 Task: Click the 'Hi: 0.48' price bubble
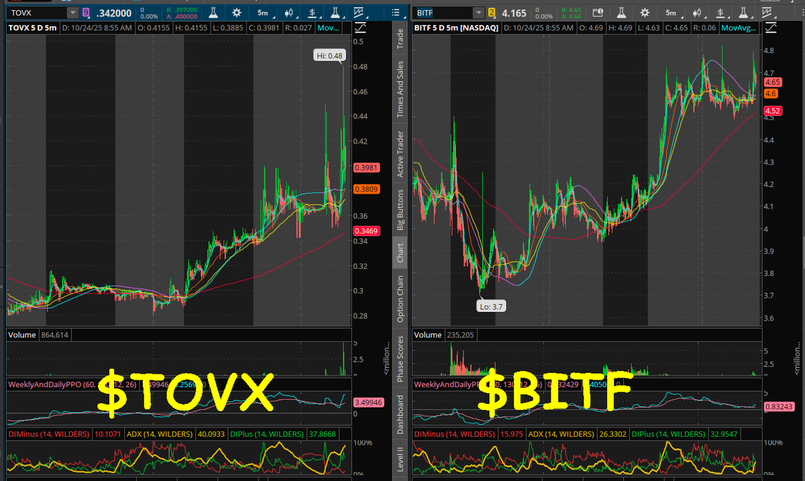[x=329, y=56]
